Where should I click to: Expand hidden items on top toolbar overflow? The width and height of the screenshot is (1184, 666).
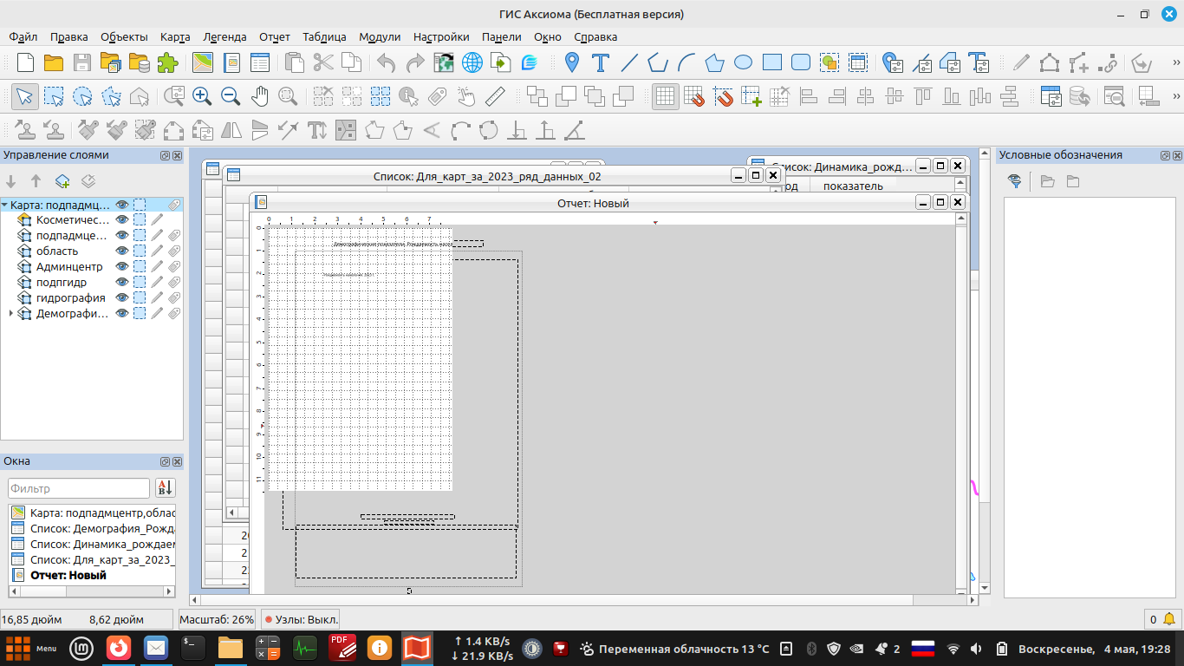coord(1174,62)
